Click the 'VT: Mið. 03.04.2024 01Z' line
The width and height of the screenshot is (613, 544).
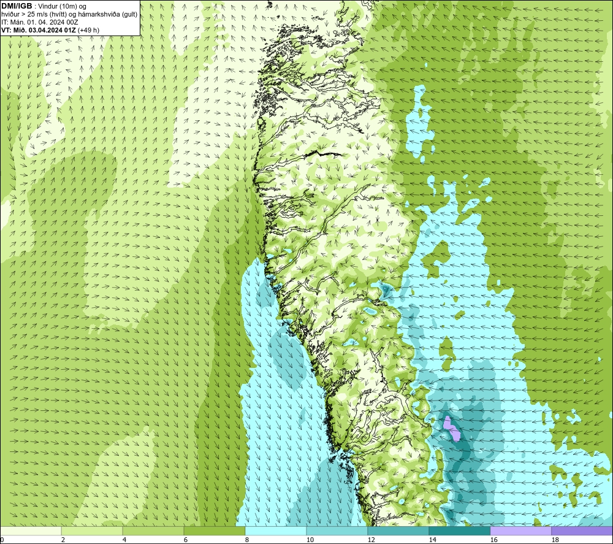(x=39, y=30)
